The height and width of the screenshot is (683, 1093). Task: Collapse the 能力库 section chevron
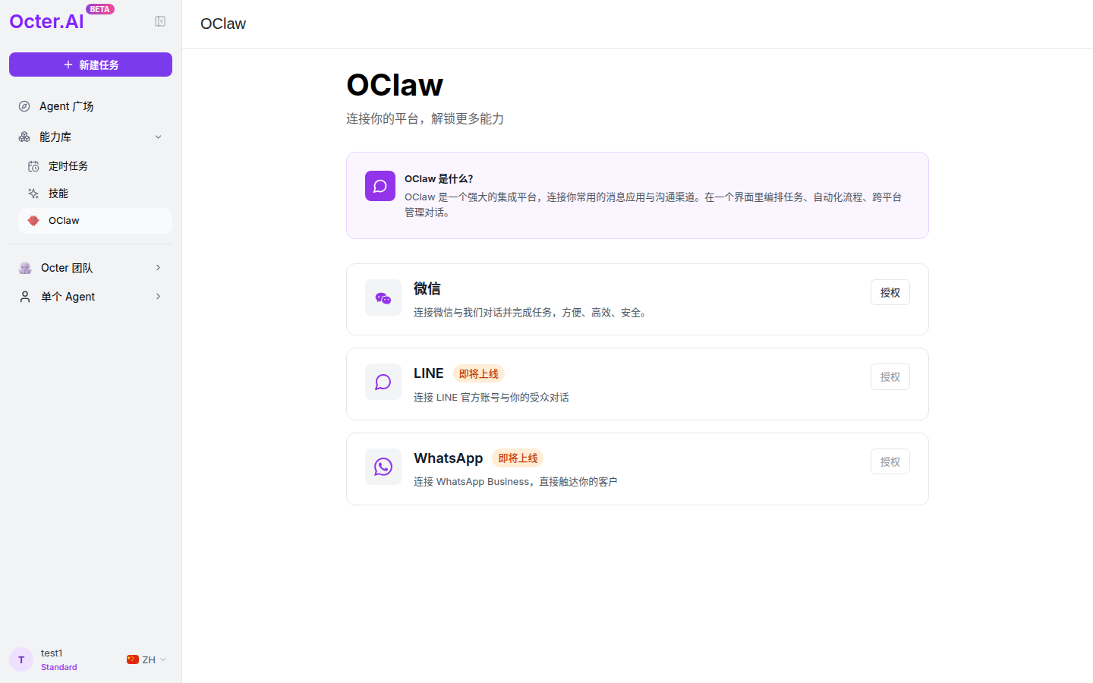(x=158, y=137)
